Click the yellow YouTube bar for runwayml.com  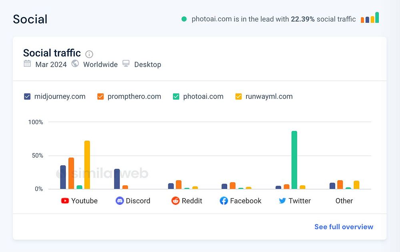tap(87, 165)
